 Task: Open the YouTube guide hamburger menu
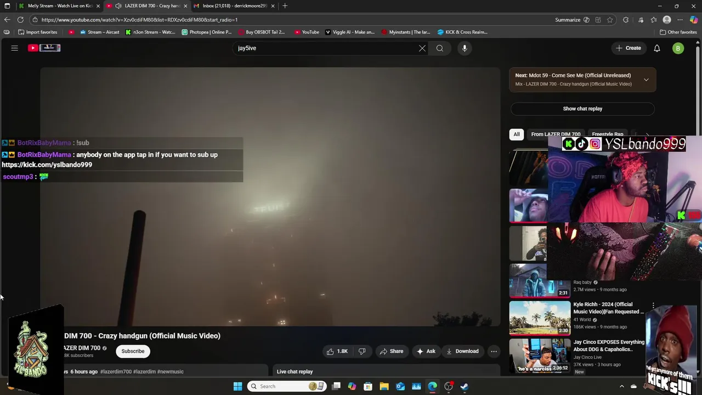15,48
